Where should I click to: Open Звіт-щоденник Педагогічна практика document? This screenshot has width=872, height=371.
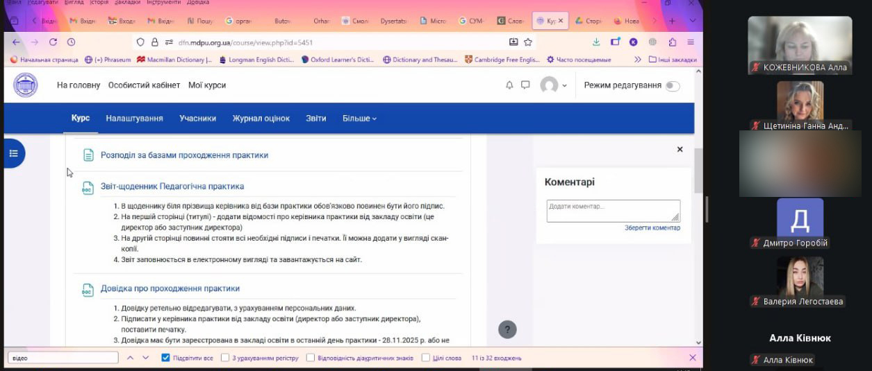coord(172,187)
